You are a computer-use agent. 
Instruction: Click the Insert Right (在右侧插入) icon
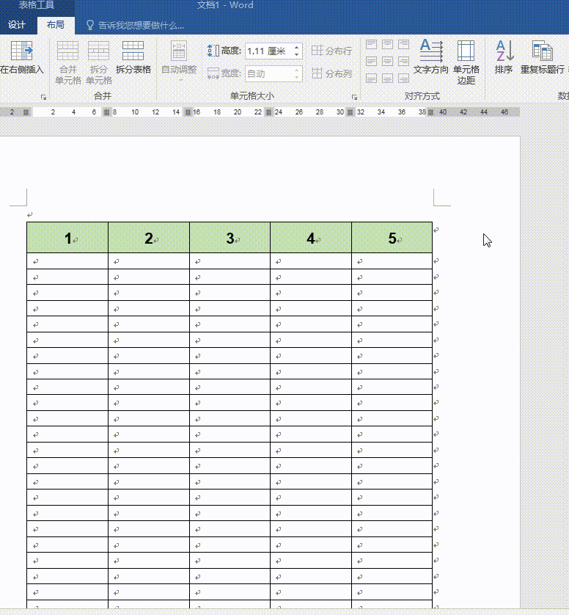point(21,51)
